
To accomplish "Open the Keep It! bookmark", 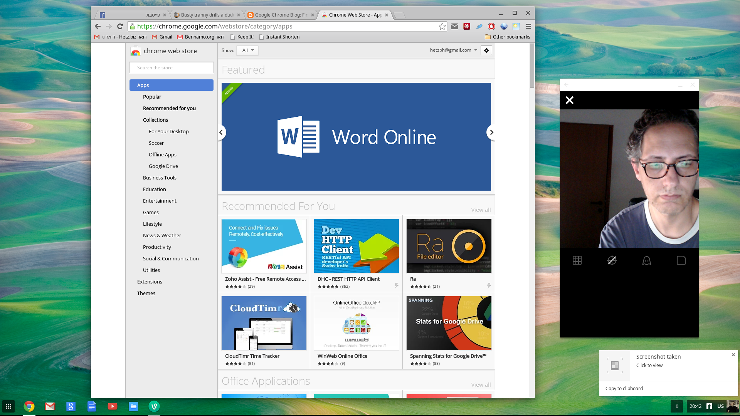I will point(242,37).
